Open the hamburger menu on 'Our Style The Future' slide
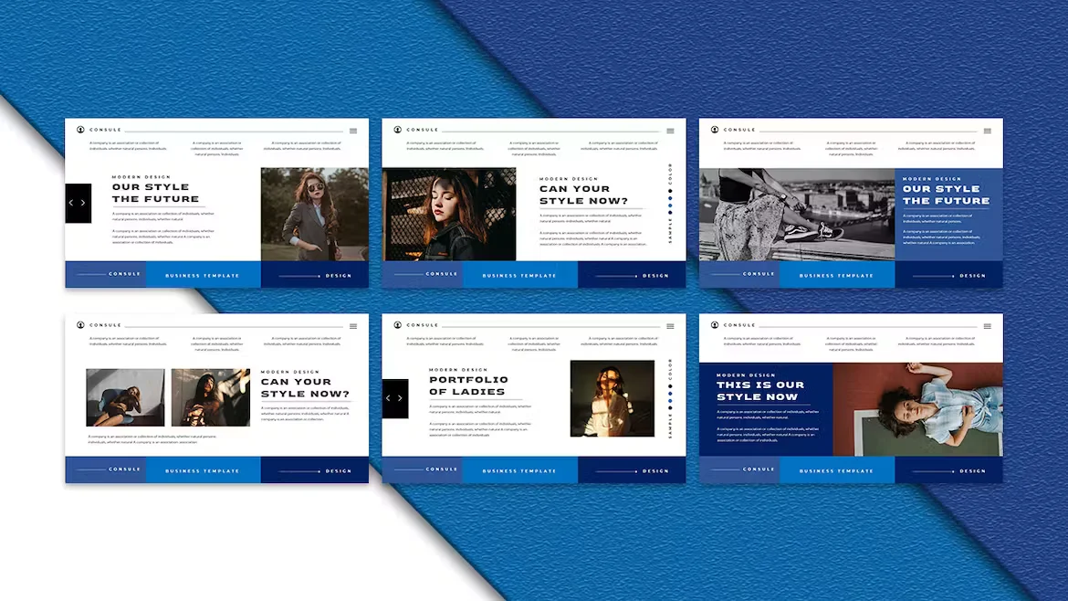Screen dimensions: 1068x601 352,131
